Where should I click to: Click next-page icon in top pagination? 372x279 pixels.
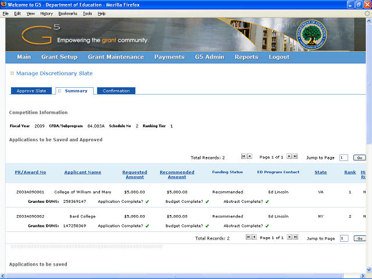point(289,157)
